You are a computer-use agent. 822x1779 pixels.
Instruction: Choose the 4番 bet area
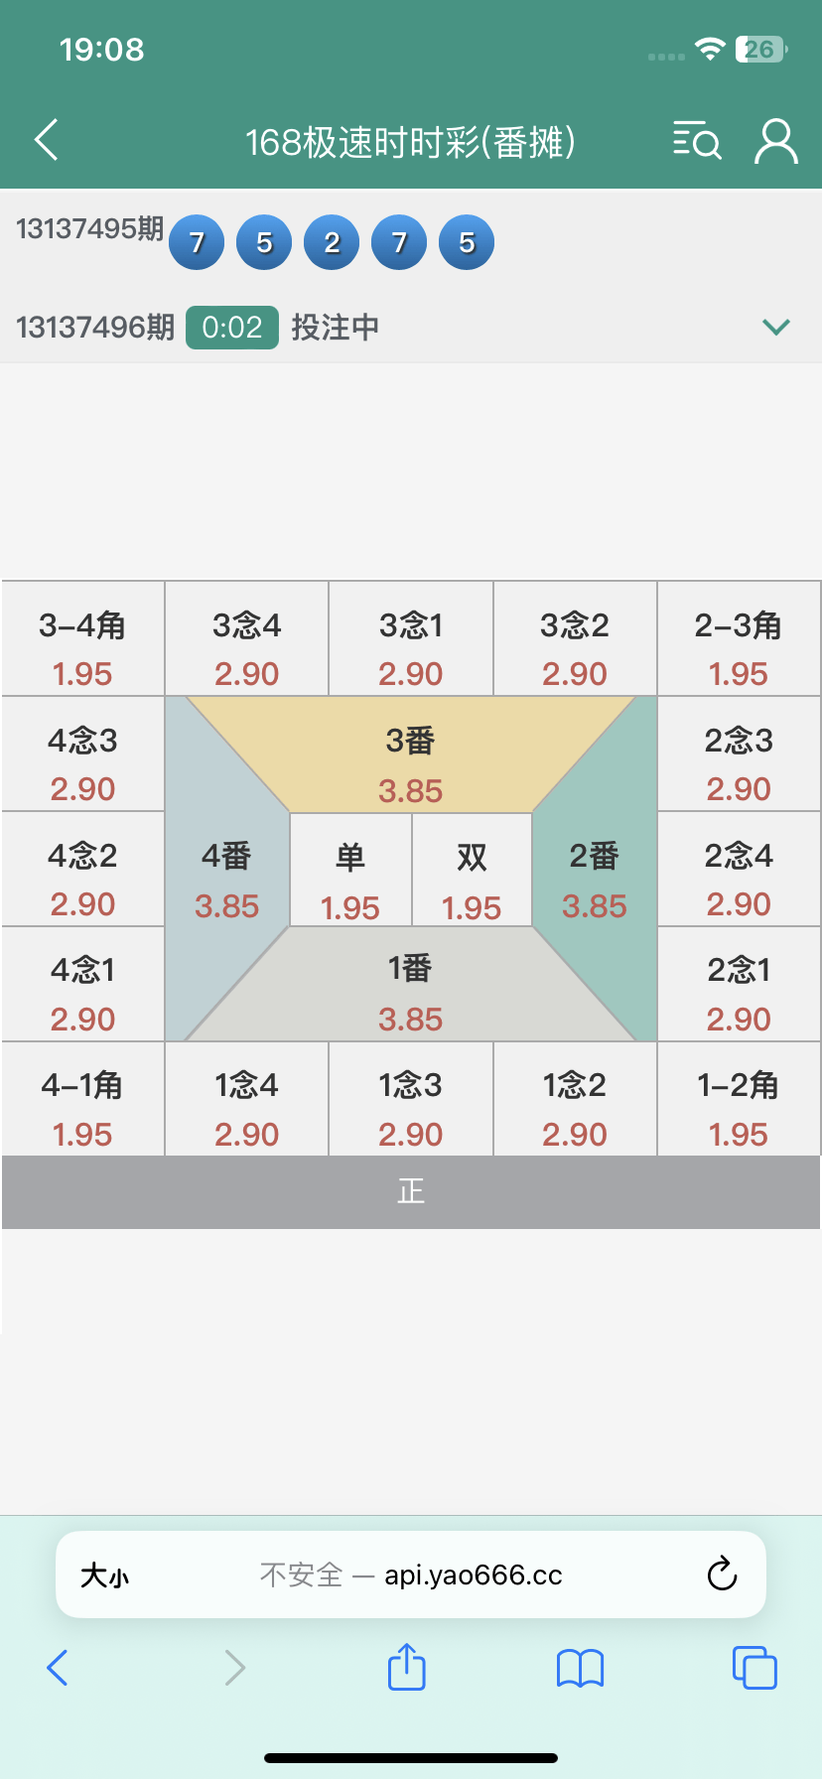[226, 879]
